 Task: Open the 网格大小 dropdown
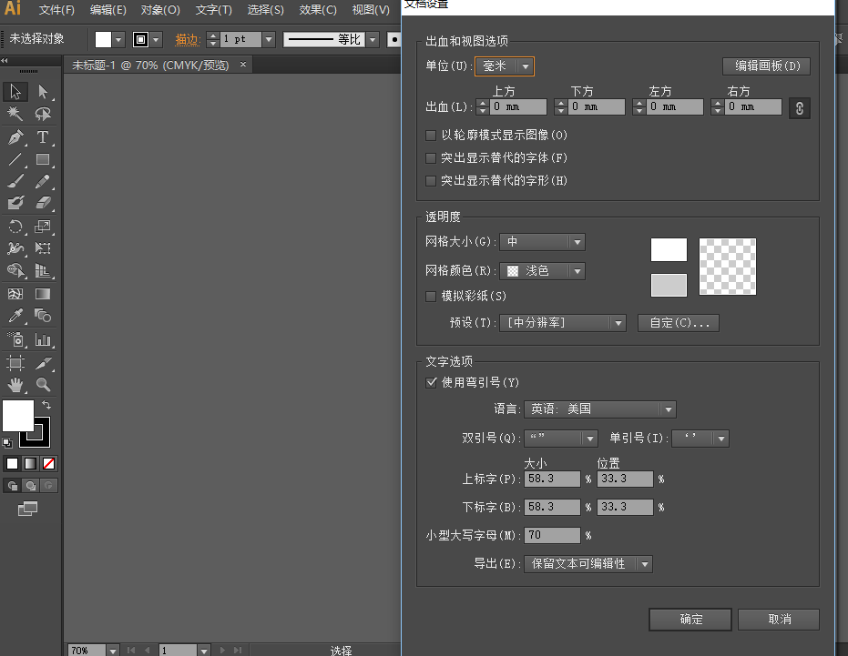543,242
